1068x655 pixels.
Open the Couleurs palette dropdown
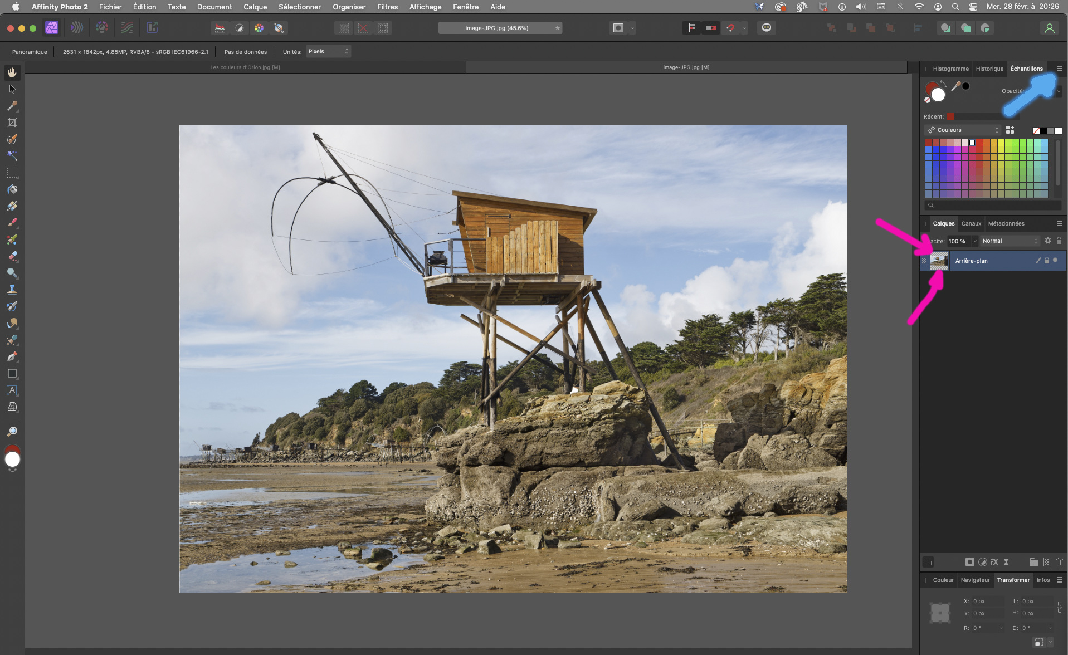(x=963, y=130)
